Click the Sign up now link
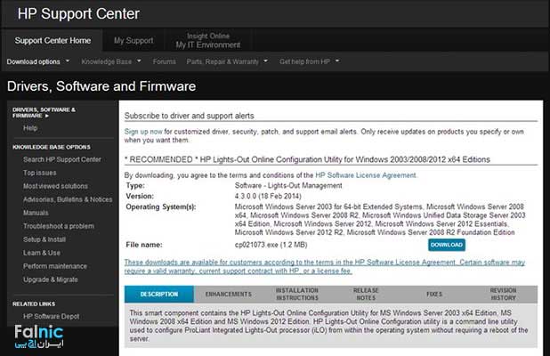Screen dimensions: 550x356 [142, 131]
